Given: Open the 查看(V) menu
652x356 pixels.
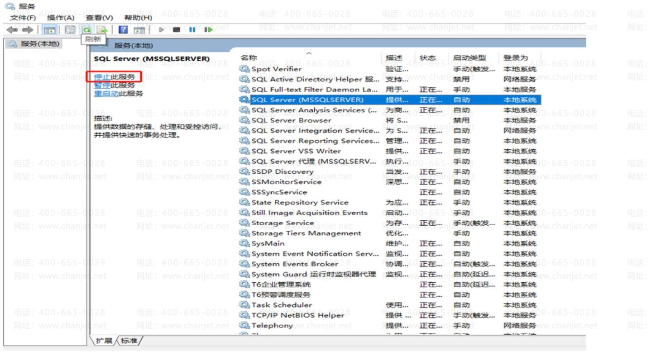Looking at the screenshot, I should tap(99, 18).
